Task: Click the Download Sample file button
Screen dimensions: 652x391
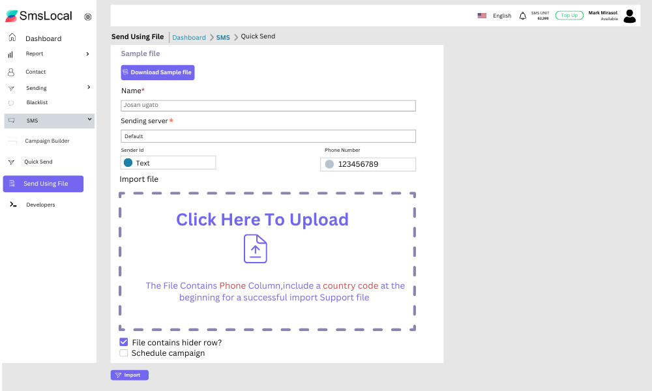Action: [x=158, y=72]
